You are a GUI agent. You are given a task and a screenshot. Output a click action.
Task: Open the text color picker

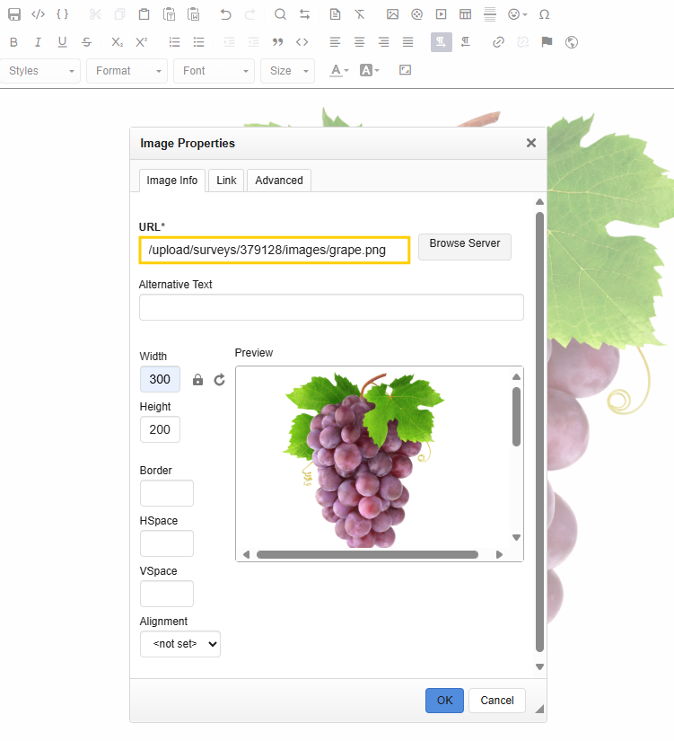point(339,71)
